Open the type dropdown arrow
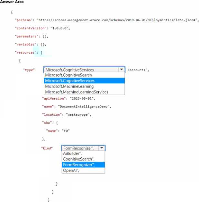Viewport: 199px width, 202px height. [x=122, y=70]
